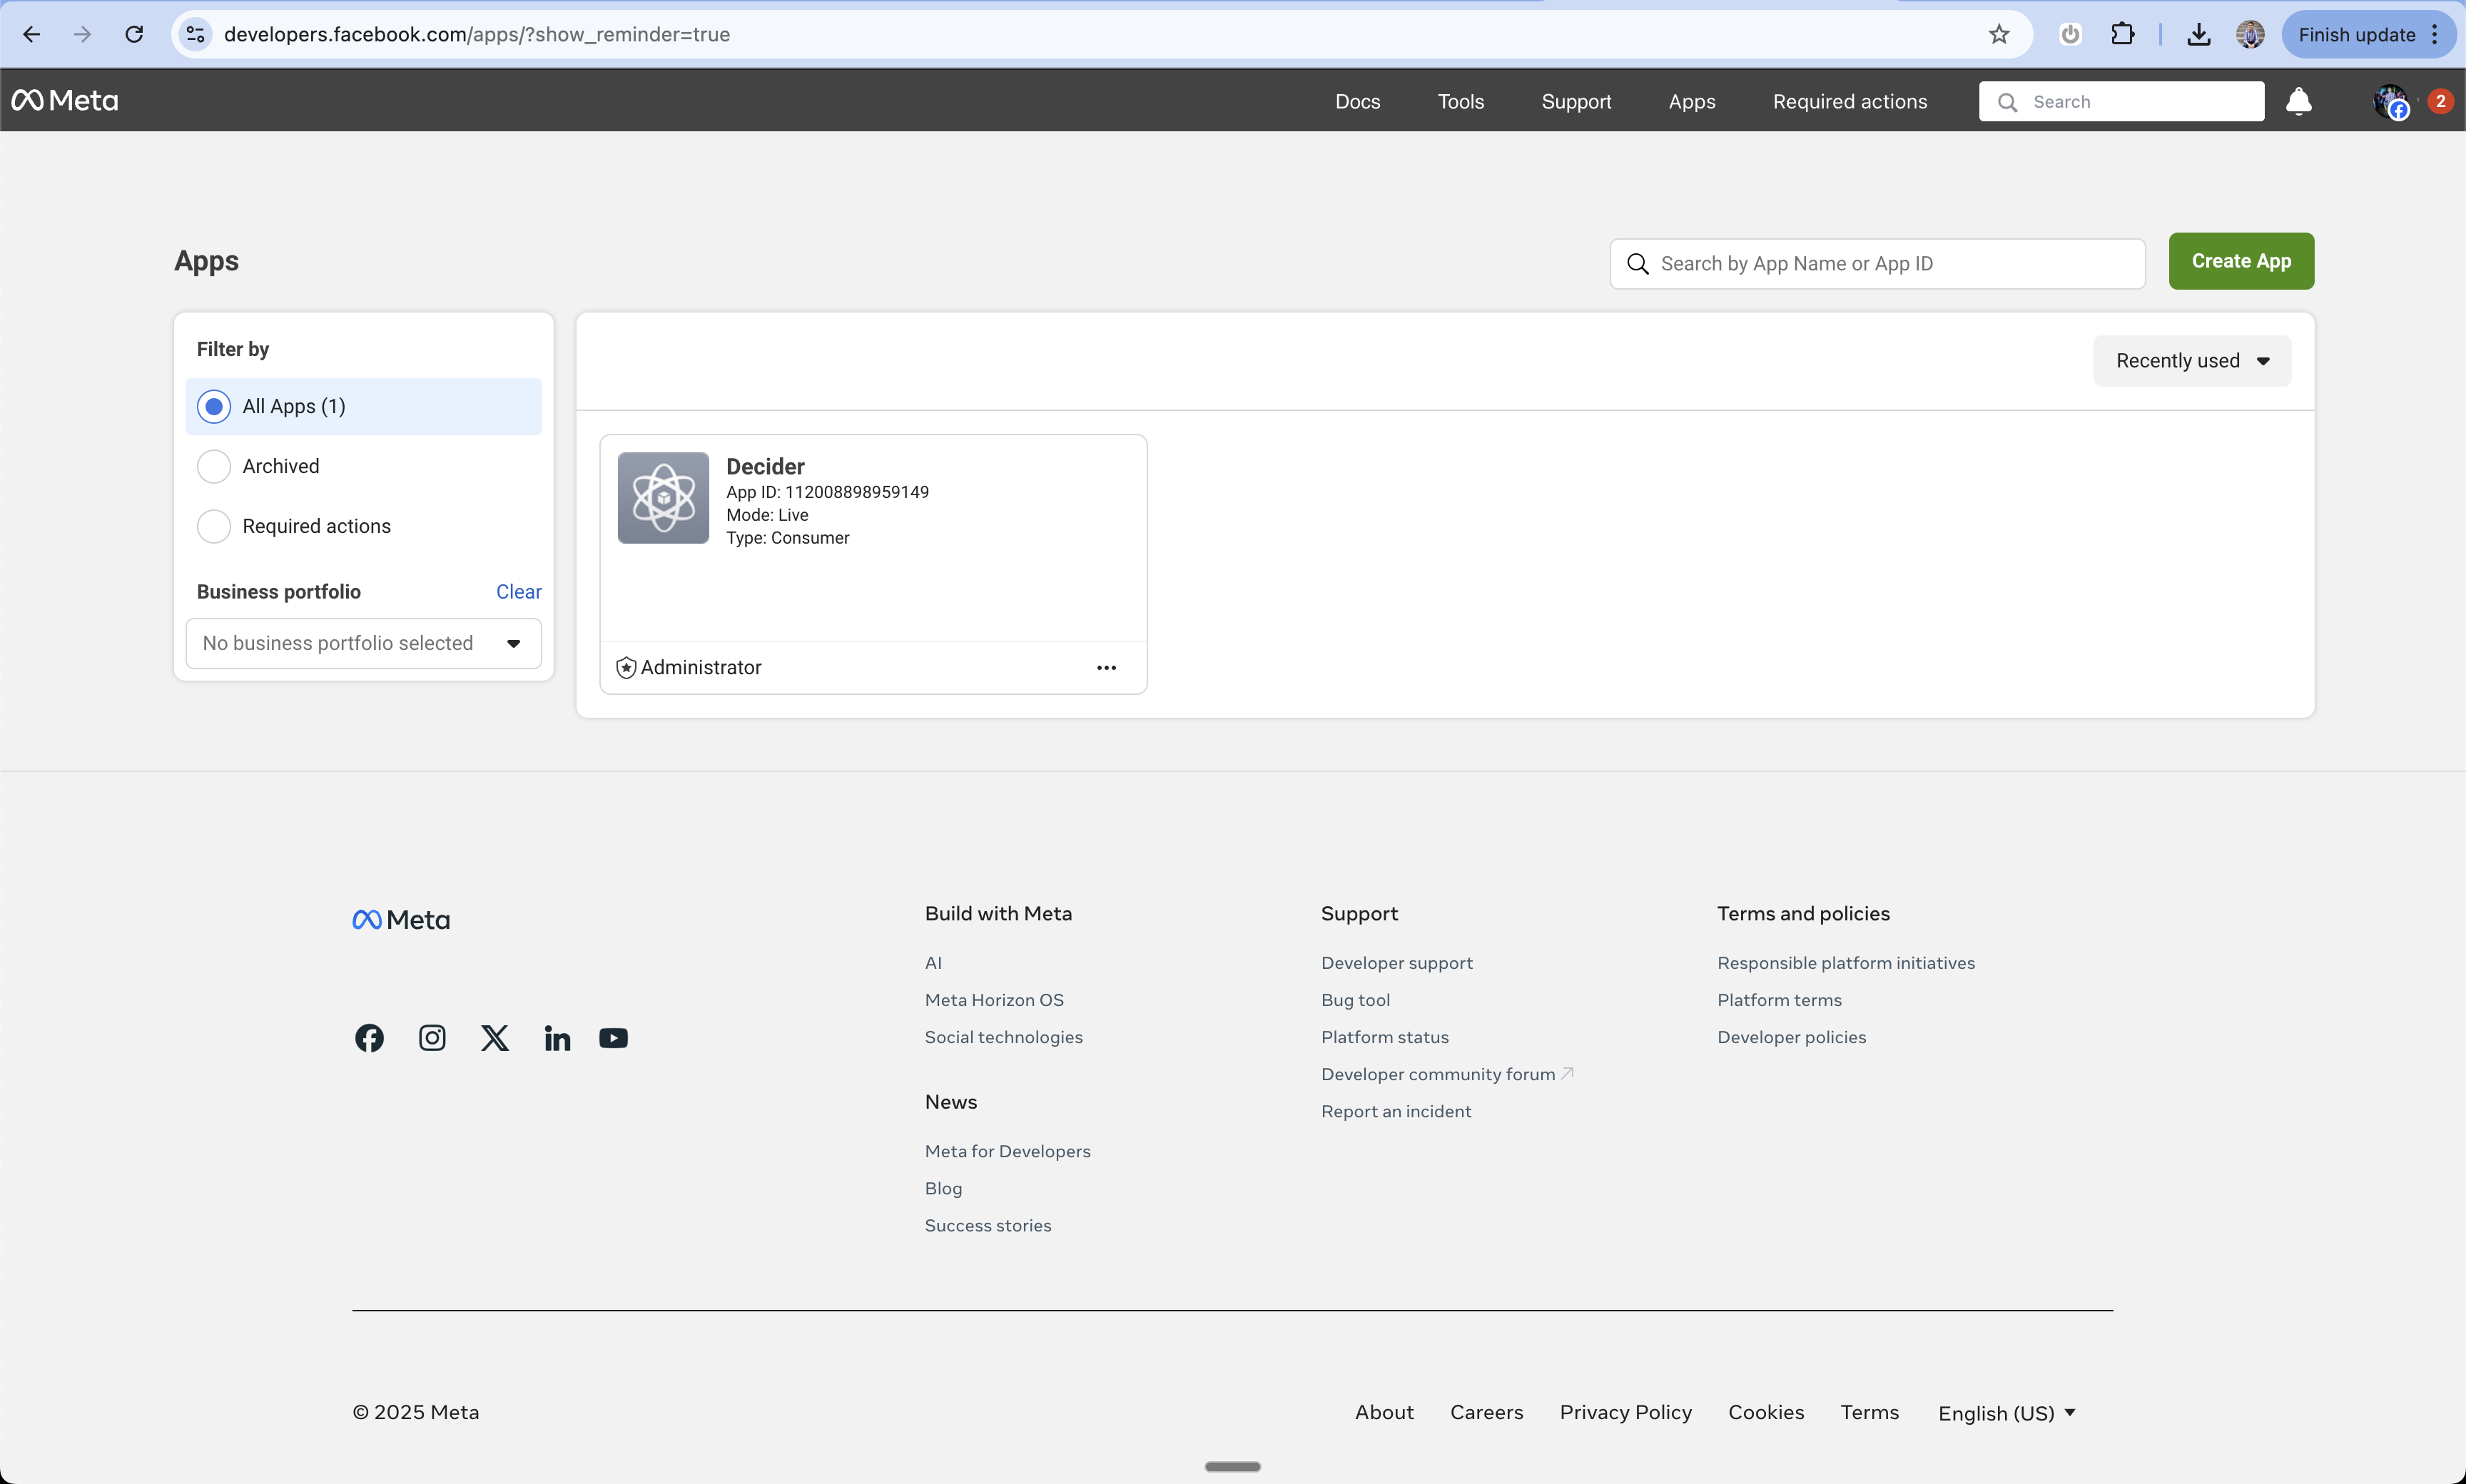Image resolution: width=2466 pixels, height=1484 pixels.
Task: Open the About footer link
Action: click(x=1384, y=1412)
